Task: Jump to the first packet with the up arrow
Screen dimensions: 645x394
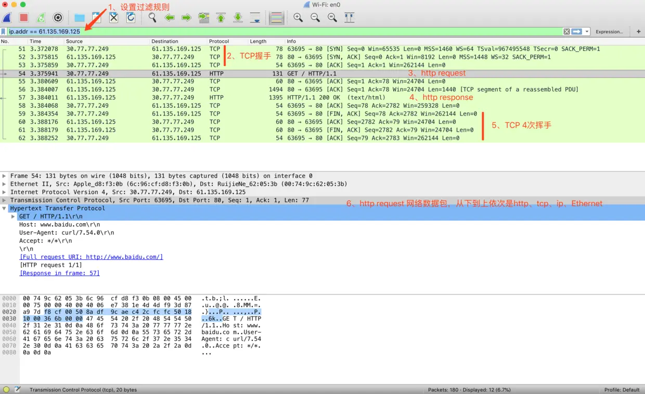Action: pyautogui.click(x=221, y=18)
